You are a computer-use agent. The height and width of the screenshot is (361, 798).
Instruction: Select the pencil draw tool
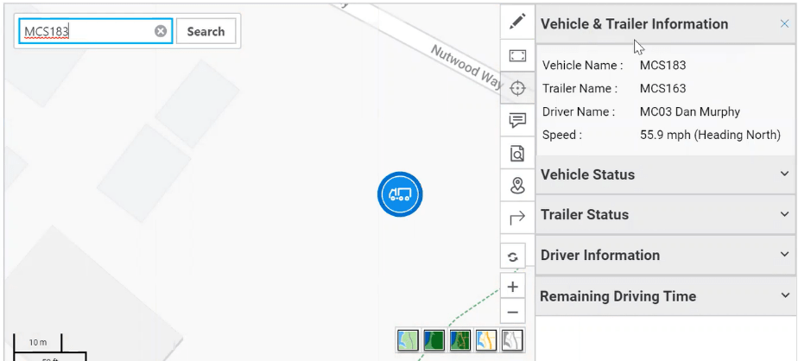[x=517, y=21]
